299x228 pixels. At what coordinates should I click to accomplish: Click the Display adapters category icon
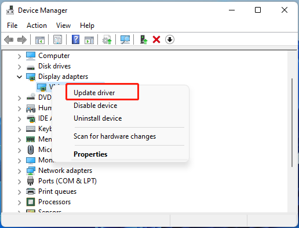pyautogui.click(x=31, y=77)
